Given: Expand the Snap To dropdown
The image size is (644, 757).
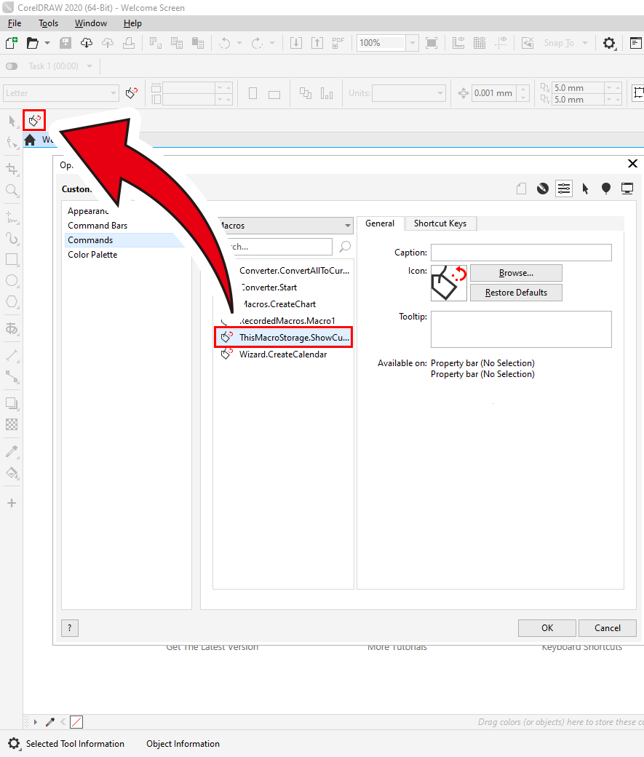Looking at the screenshot, I should point(585,43).
